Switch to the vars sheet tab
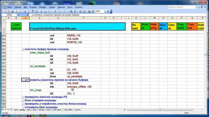 pos(28,110)
